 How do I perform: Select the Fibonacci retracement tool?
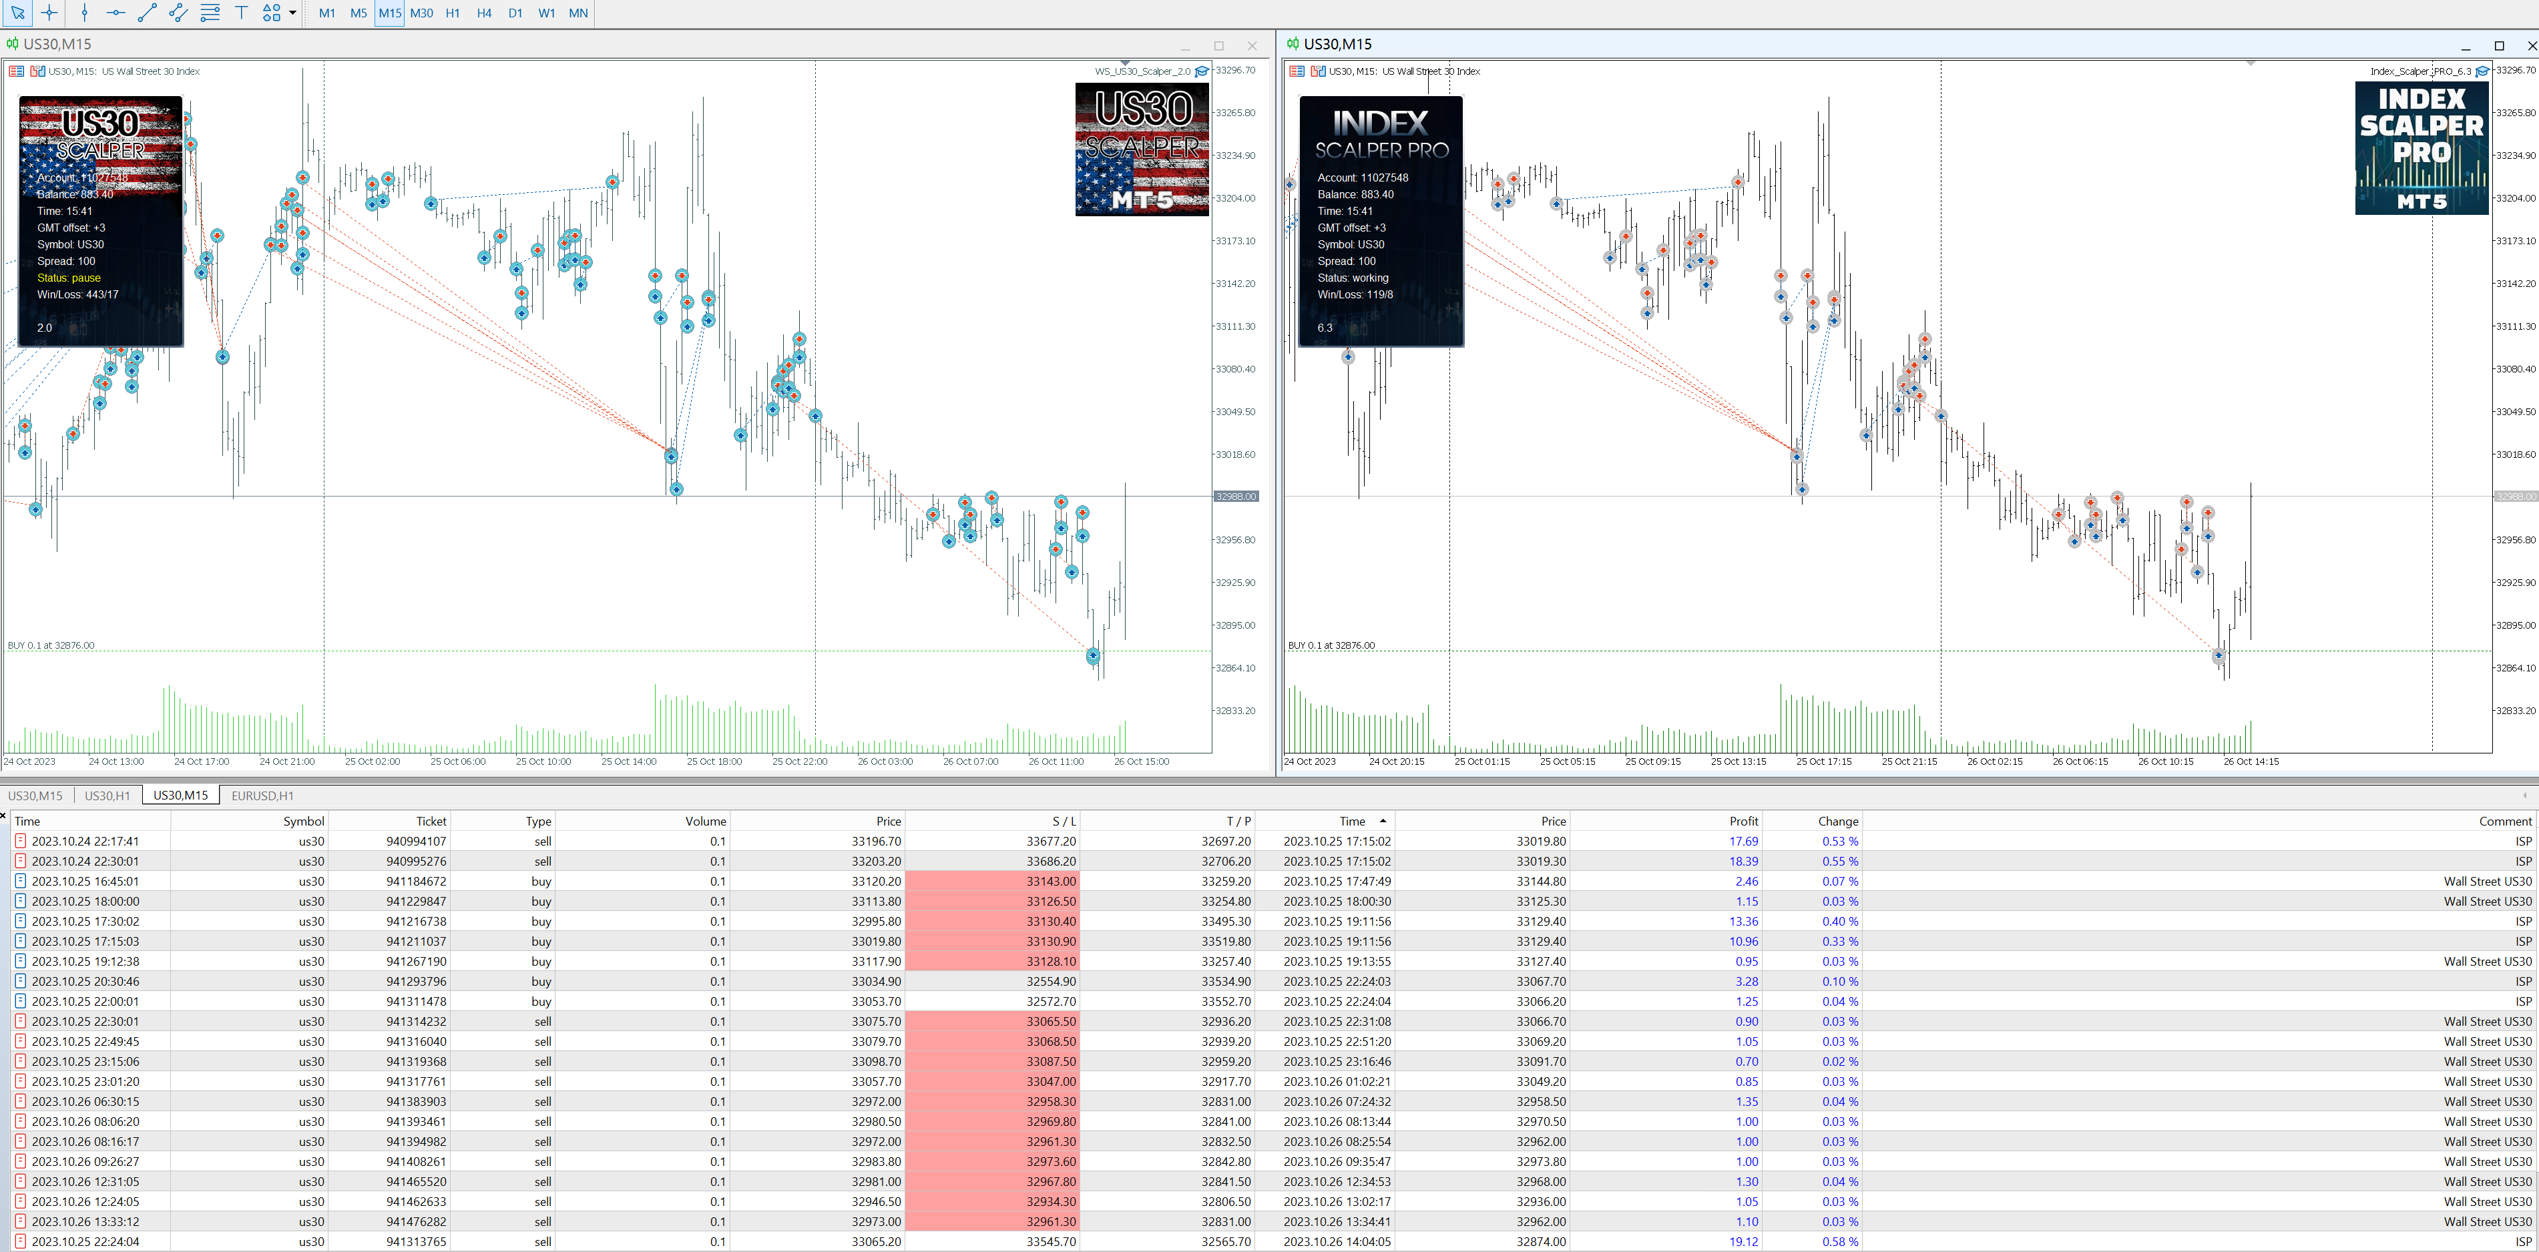click(x=210, y=13)
